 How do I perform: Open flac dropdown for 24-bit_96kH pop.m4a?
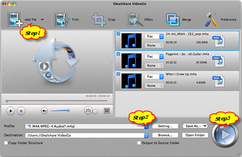tap(154, 36)
